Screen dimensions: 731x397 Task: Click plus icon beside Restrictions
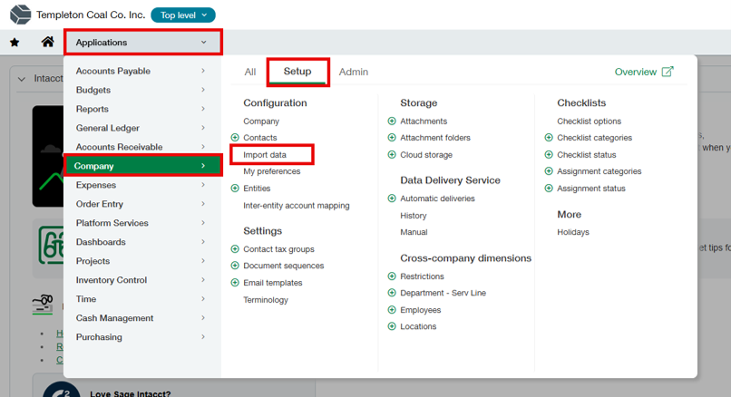point(392,276)
